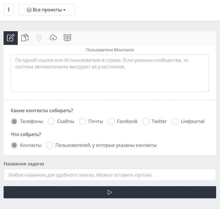Viewport: 220px width, 209px height.
Task: Click the Название задачи label
Action: point(24,164)
